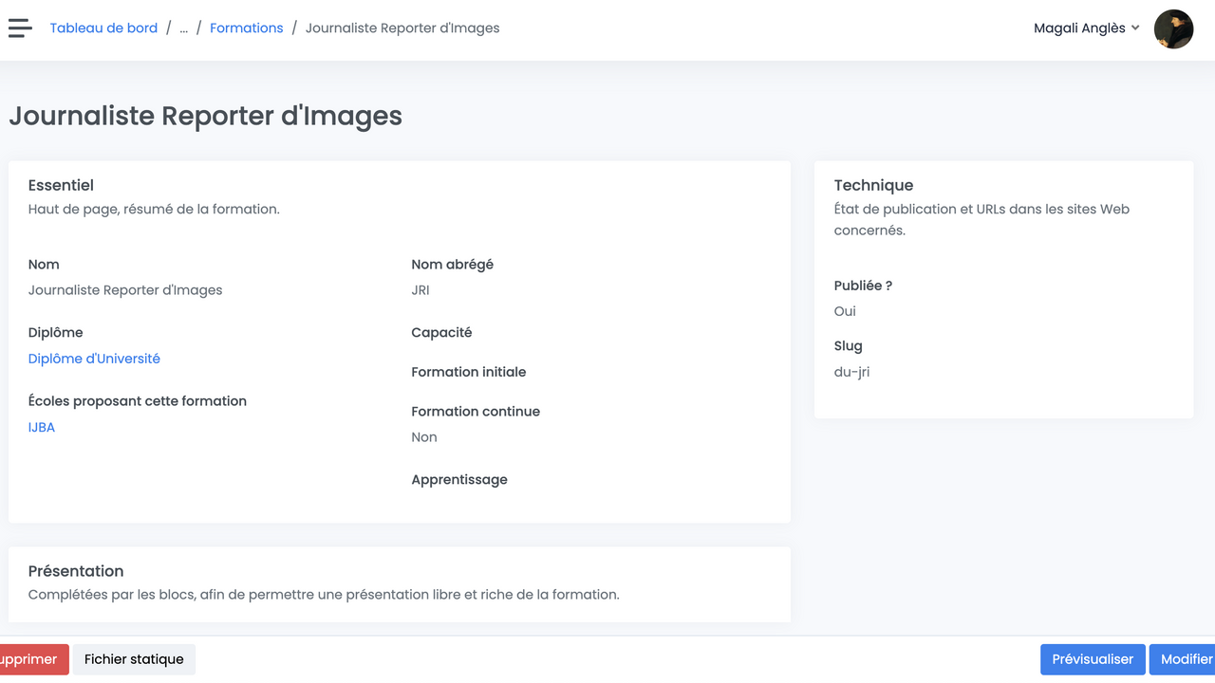Click the user profile avatar picture

coord(1173,28)
